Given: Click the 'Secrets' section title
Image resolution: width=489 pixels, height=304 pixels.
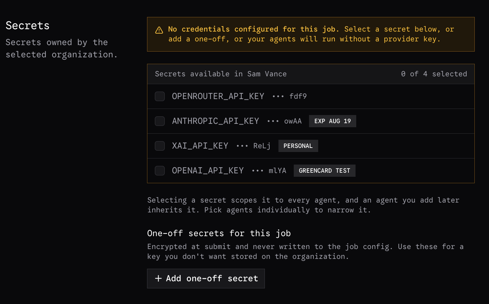Looking at the screenshot, I should tap(28, 25).
